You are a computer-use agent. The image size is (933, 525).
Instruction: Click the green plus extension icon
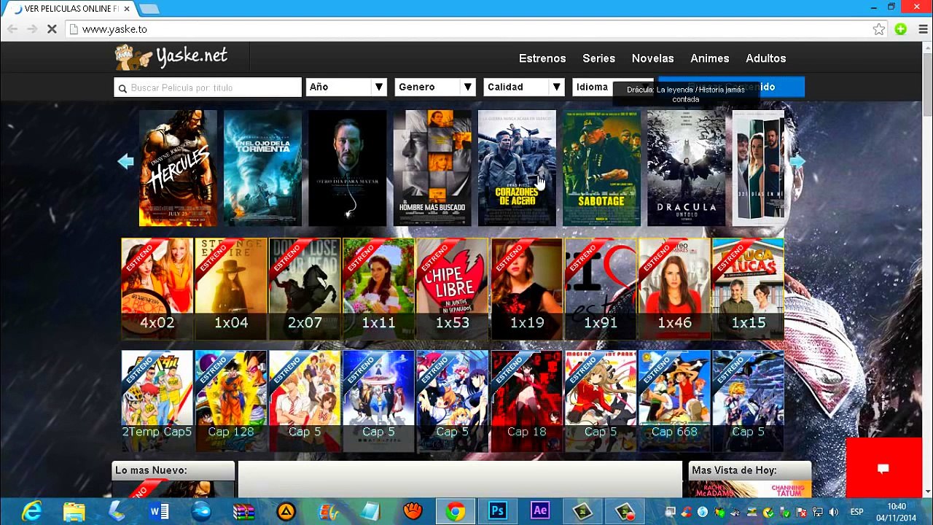tap(901, 29)
